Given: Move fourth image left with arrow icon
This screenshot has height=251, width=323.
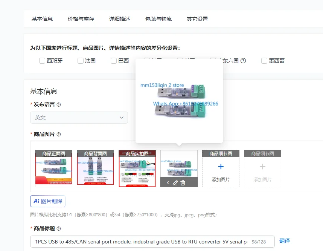Looking at the screenshot, I should click(x=168, y=183).
